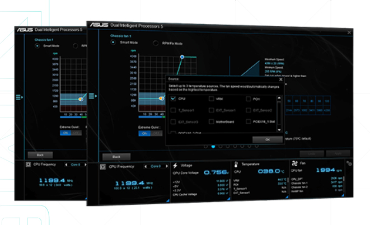Confirm the Source dialog with OK
The width and height of the screenshot is (370, 225).
pos(268,139)
